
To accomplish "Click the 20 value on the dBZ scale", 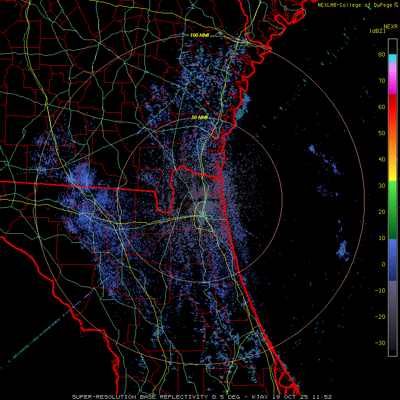I will 382,212.
